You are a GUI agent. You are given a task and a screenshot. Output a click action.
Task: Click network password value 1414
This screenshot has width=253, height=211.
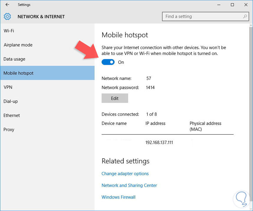[150, 88]
